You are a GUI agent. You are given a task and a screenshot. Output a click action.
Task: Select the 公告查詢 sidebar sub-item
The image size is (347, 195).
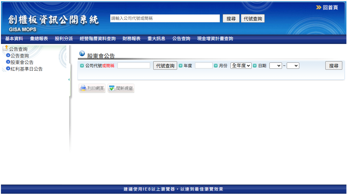tap(20, 56)
